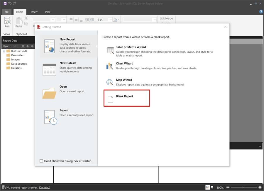Open the fill color arrow dropdown
The width and height of the screenshot is (264, 191).
(119, 20)
